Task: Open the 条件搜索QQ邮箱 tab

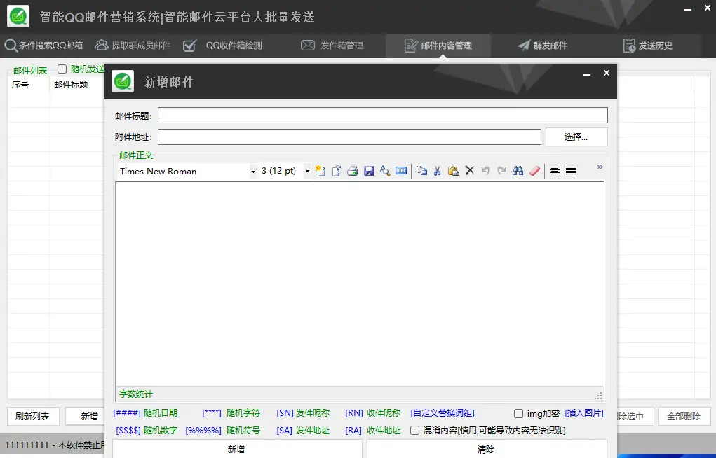Action: pos(44,45)
